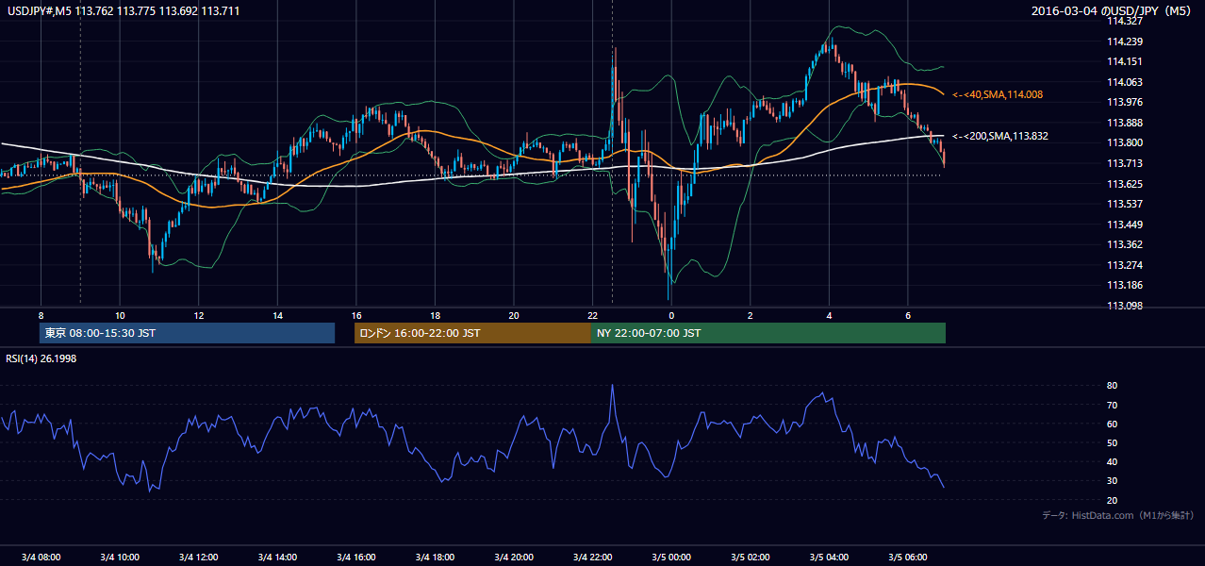The image size is (1205, 566).
Task: Click the 3/4 12:00 time label
Action: click(x=199, y=557)
